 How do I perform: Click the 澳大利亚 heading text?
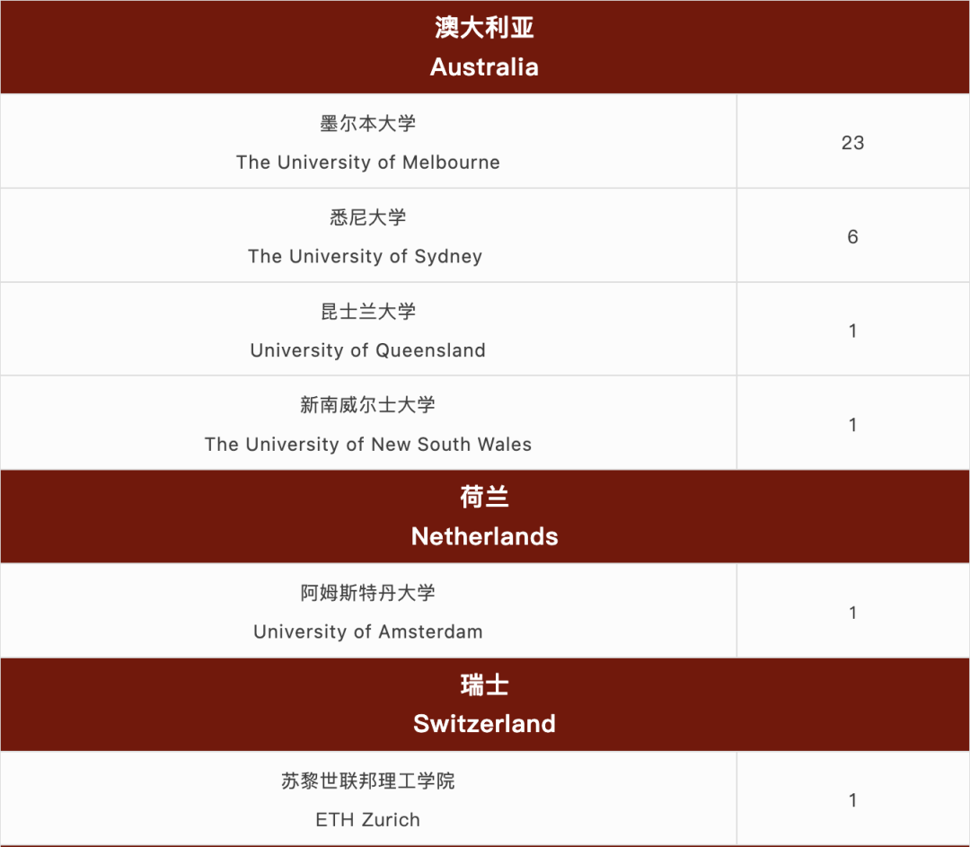pos(484,28)
